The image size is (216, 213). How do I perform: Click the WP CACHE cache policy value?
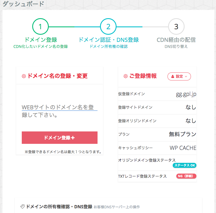tap(183, 148)
